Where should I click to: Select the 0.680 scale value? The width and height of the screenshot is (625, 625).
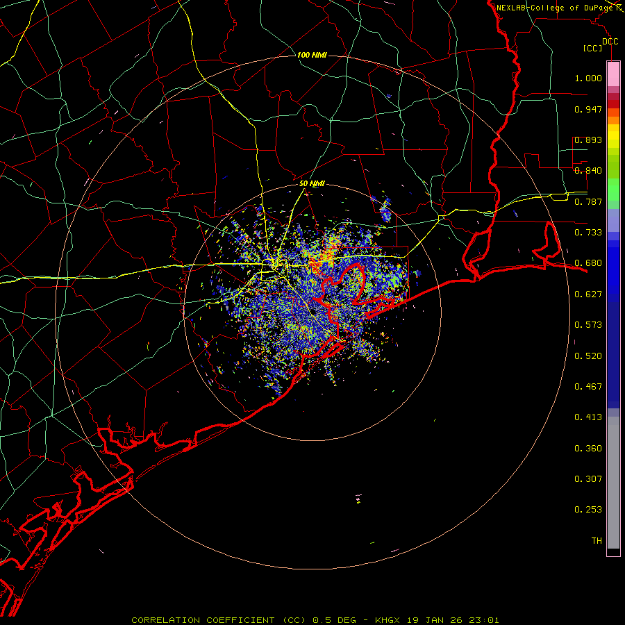coord(588,263)
